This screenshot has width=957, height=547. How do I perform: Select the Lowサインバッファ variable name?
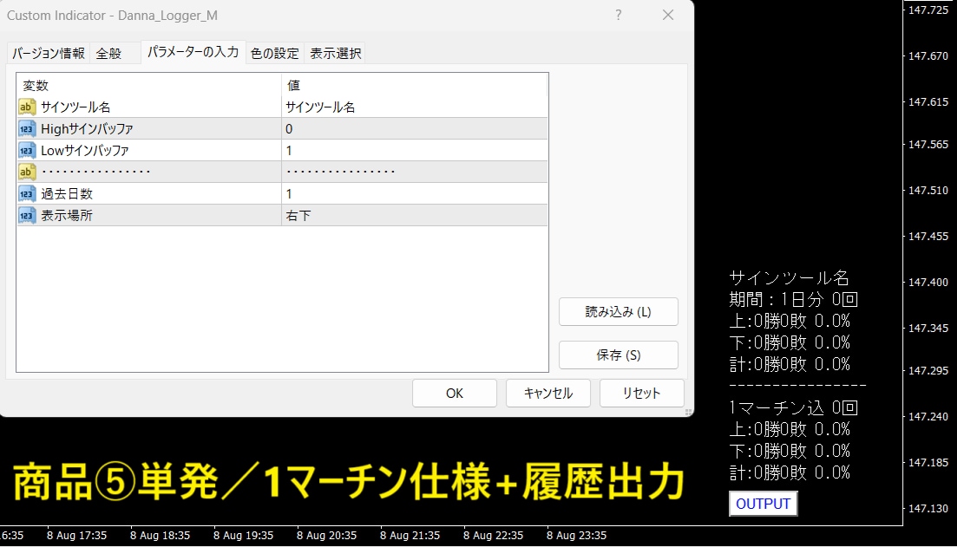coord(85,151)
